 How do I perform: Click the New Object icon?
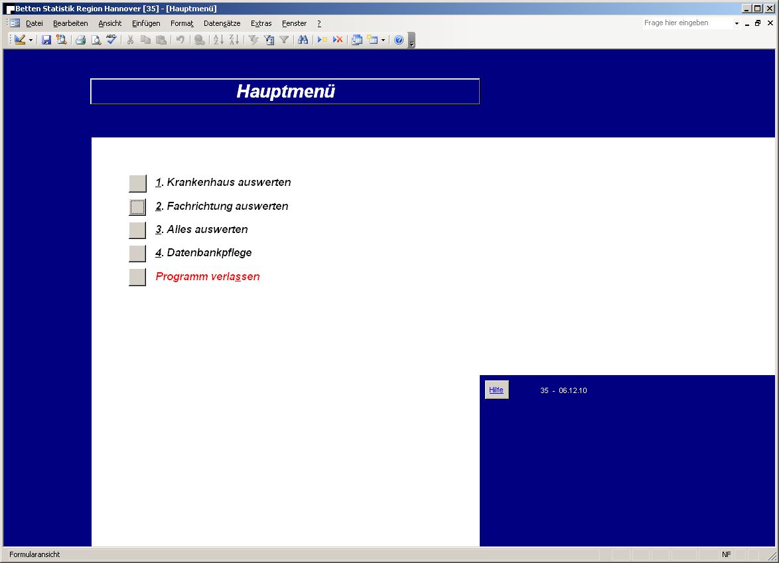tap(373, 40)
